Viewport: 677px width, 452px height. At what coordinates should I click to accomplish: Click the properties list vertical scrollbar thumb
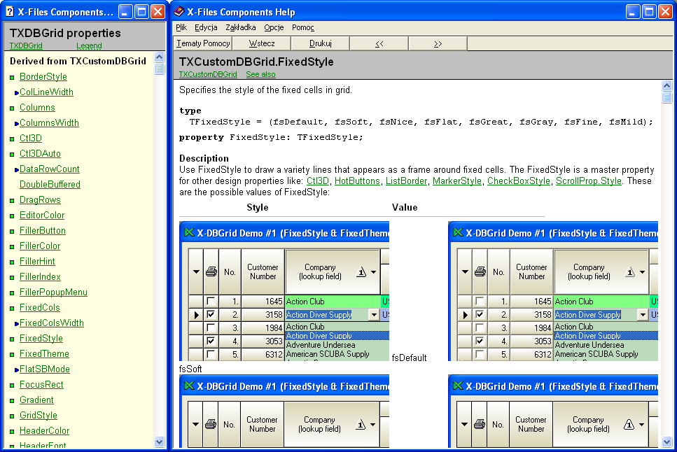click(159, 69)
